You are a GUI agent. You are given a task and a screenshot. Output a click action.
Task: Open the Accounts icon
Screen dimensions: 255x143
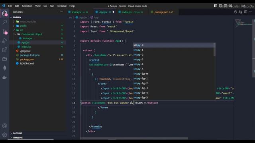click(x=4, y=126)
